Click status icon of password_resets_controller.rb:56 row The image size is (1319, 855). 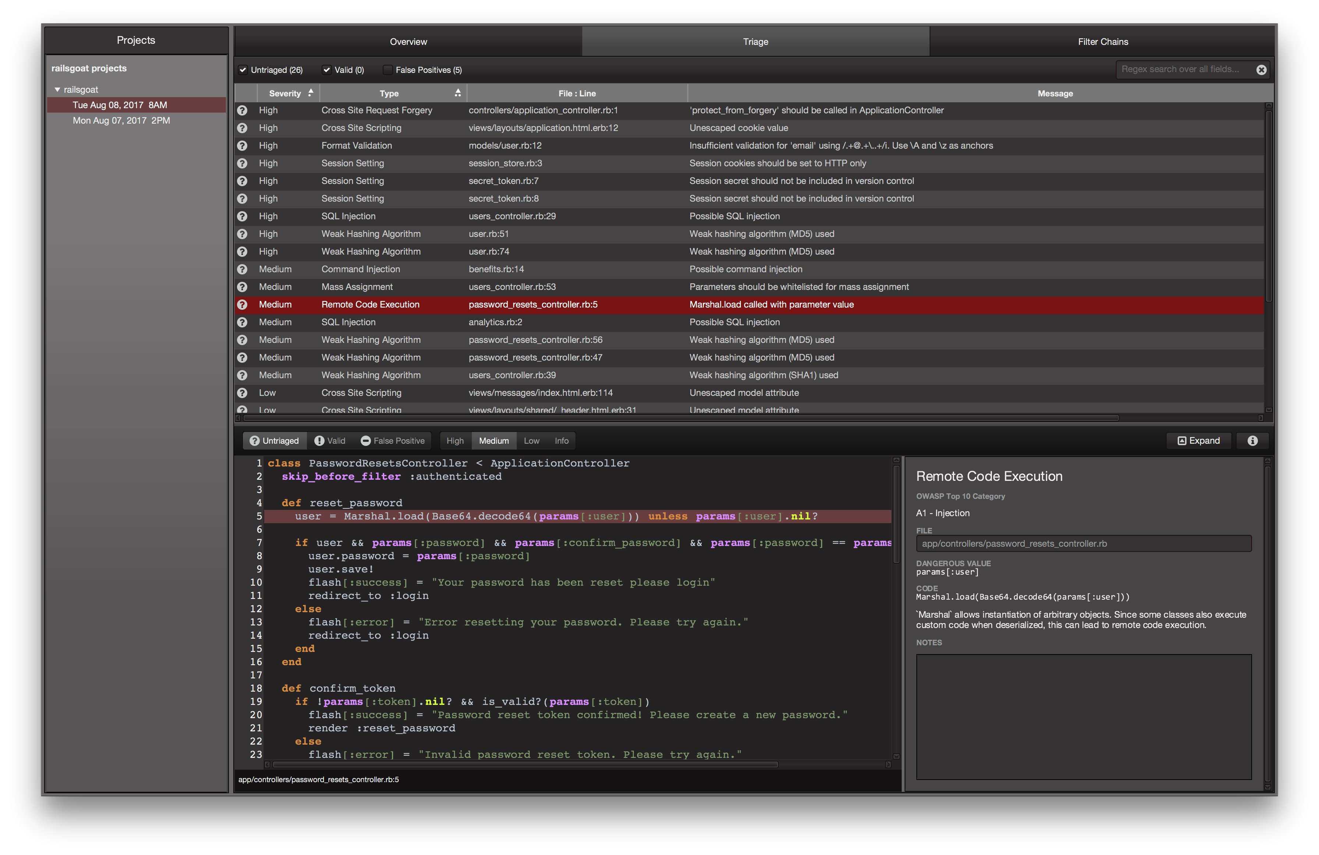(x=242, y=340)
